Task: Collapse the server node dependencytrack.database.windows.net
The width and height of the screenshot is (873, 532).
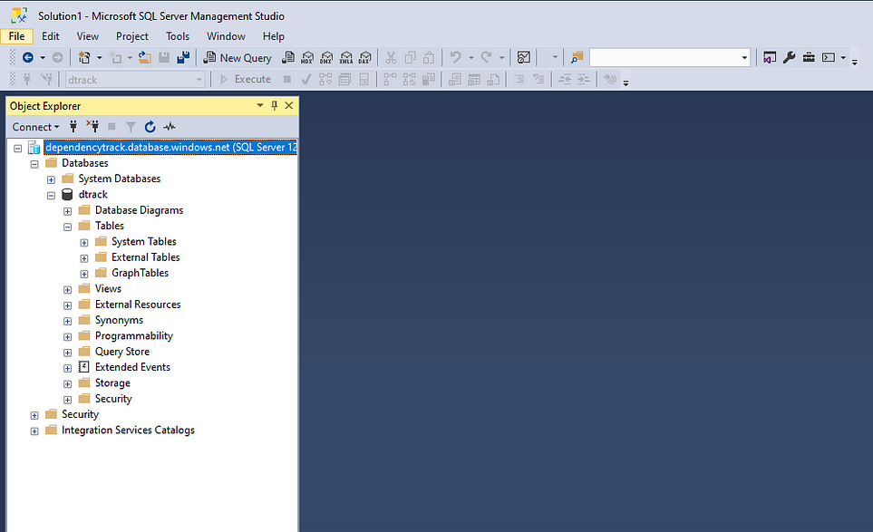Action: point(18,148)
